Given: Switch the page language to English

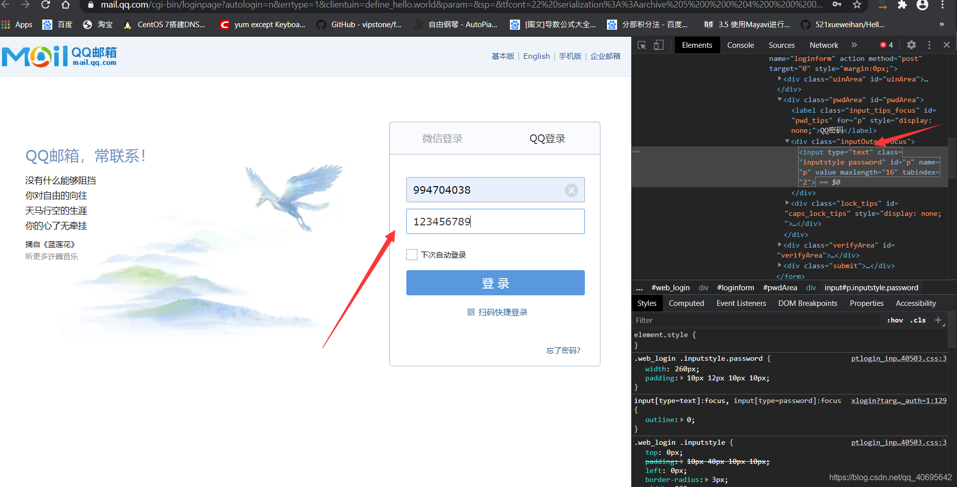Looking at the screenshot, I should click(x=537, y=56).
